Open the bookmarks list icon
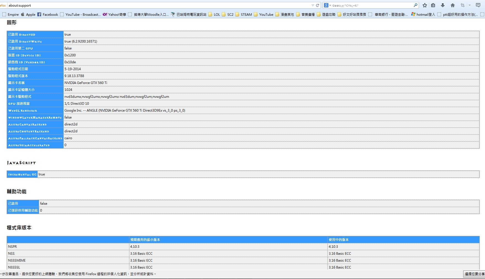485x279 pixels. coord(433,5)
